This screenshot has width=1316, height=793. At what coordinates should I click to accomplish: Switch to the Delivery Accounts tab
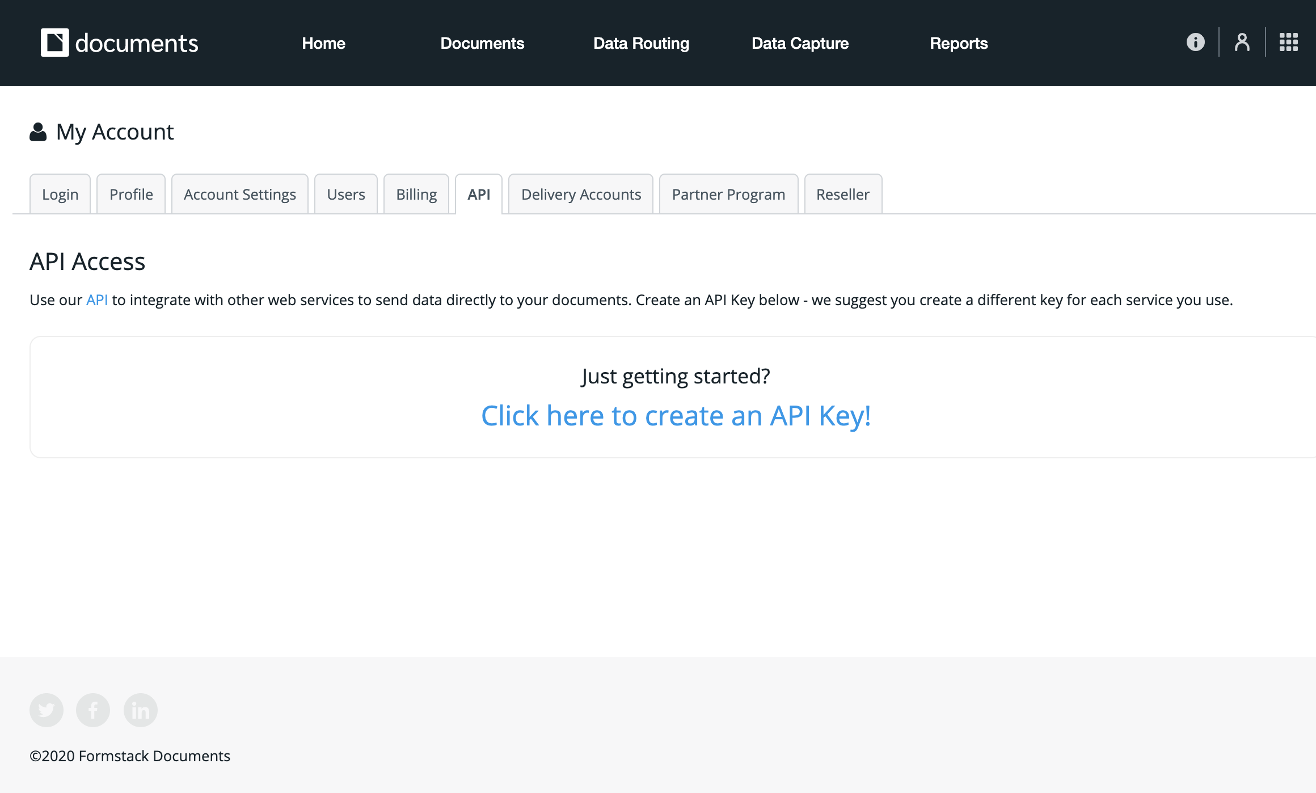(580, 194)
